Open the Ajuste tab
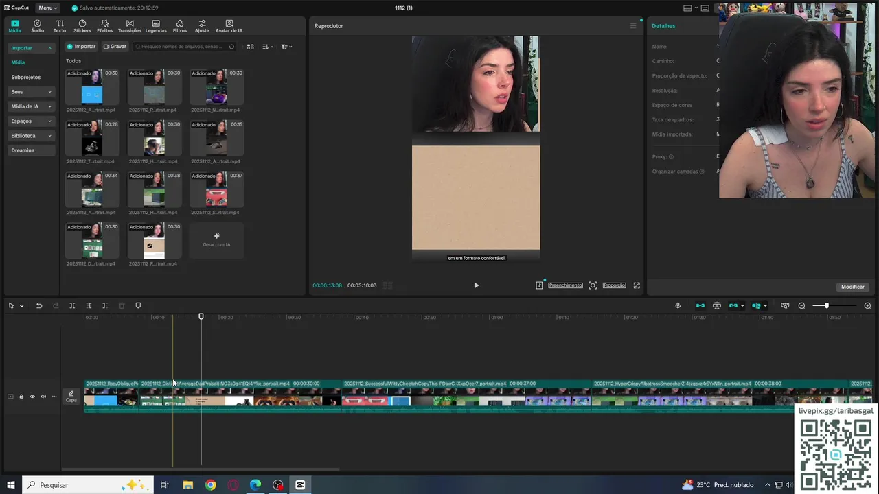 (202, 26)
